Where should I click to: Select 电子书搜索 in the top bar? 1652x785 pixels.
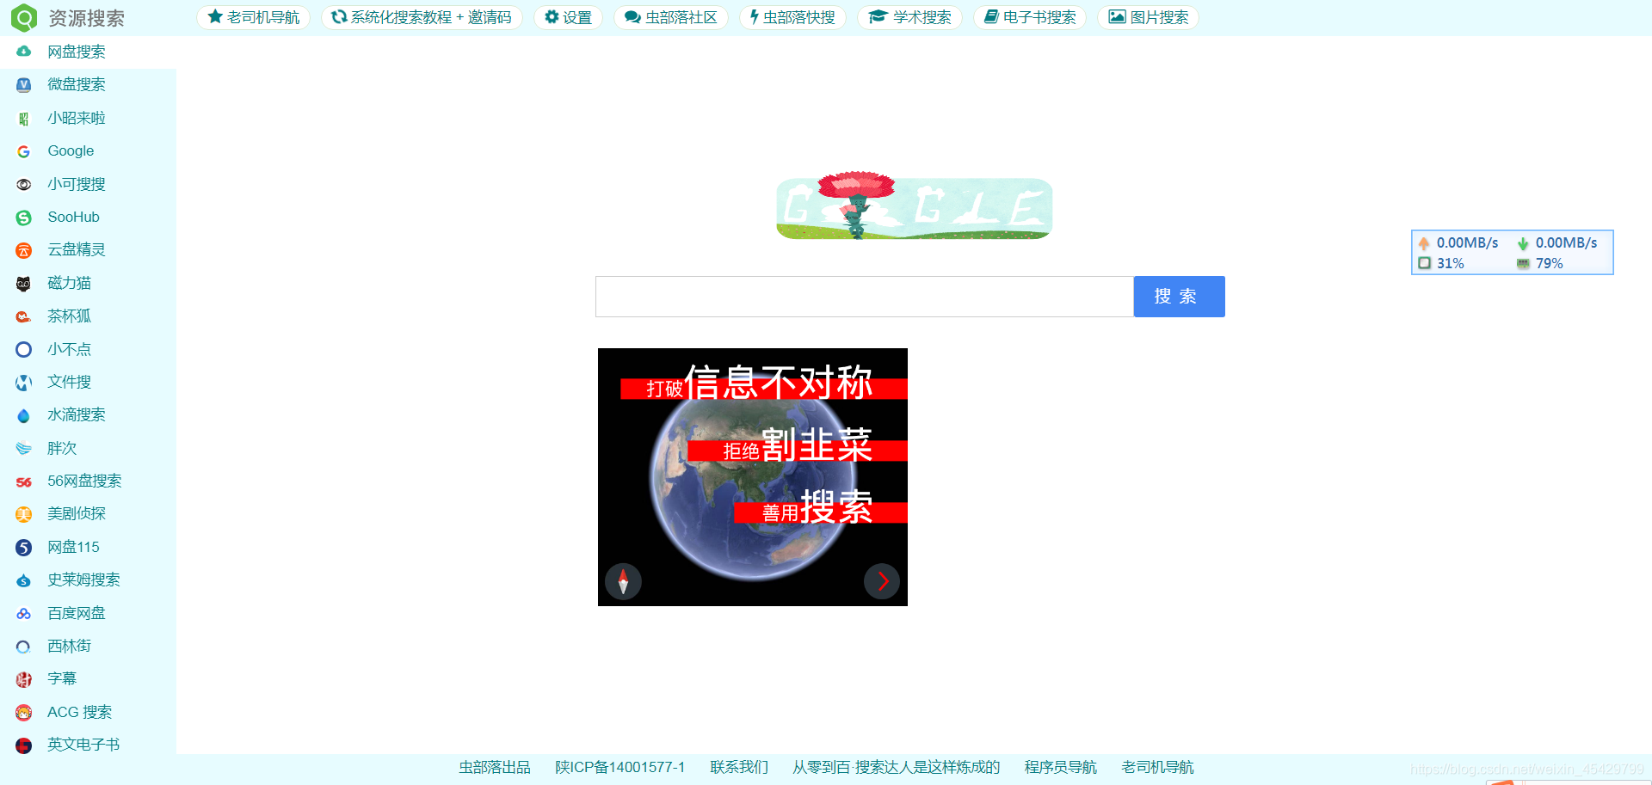(x=1030, y=17)
